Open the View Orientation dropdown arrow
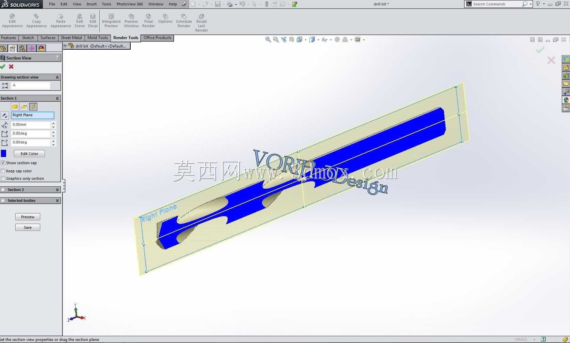Image resolution: width=570 pixels, height=343 pixels. (x=306, y=40)
